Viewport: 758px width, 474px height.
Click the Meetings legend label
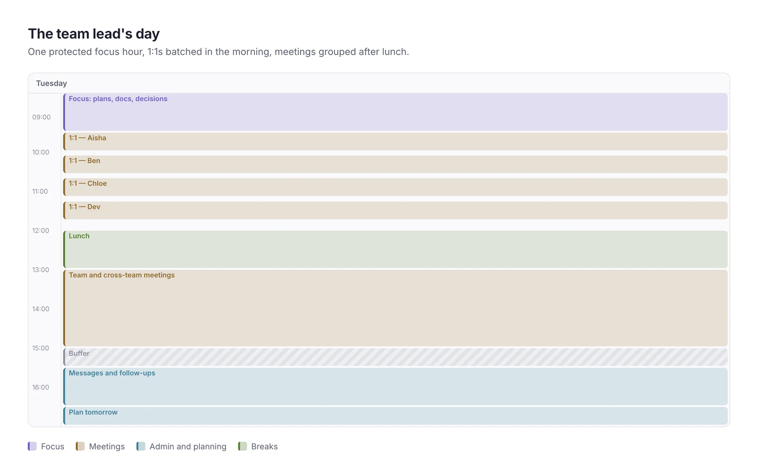pyautogui.click(x=107, y=447)
